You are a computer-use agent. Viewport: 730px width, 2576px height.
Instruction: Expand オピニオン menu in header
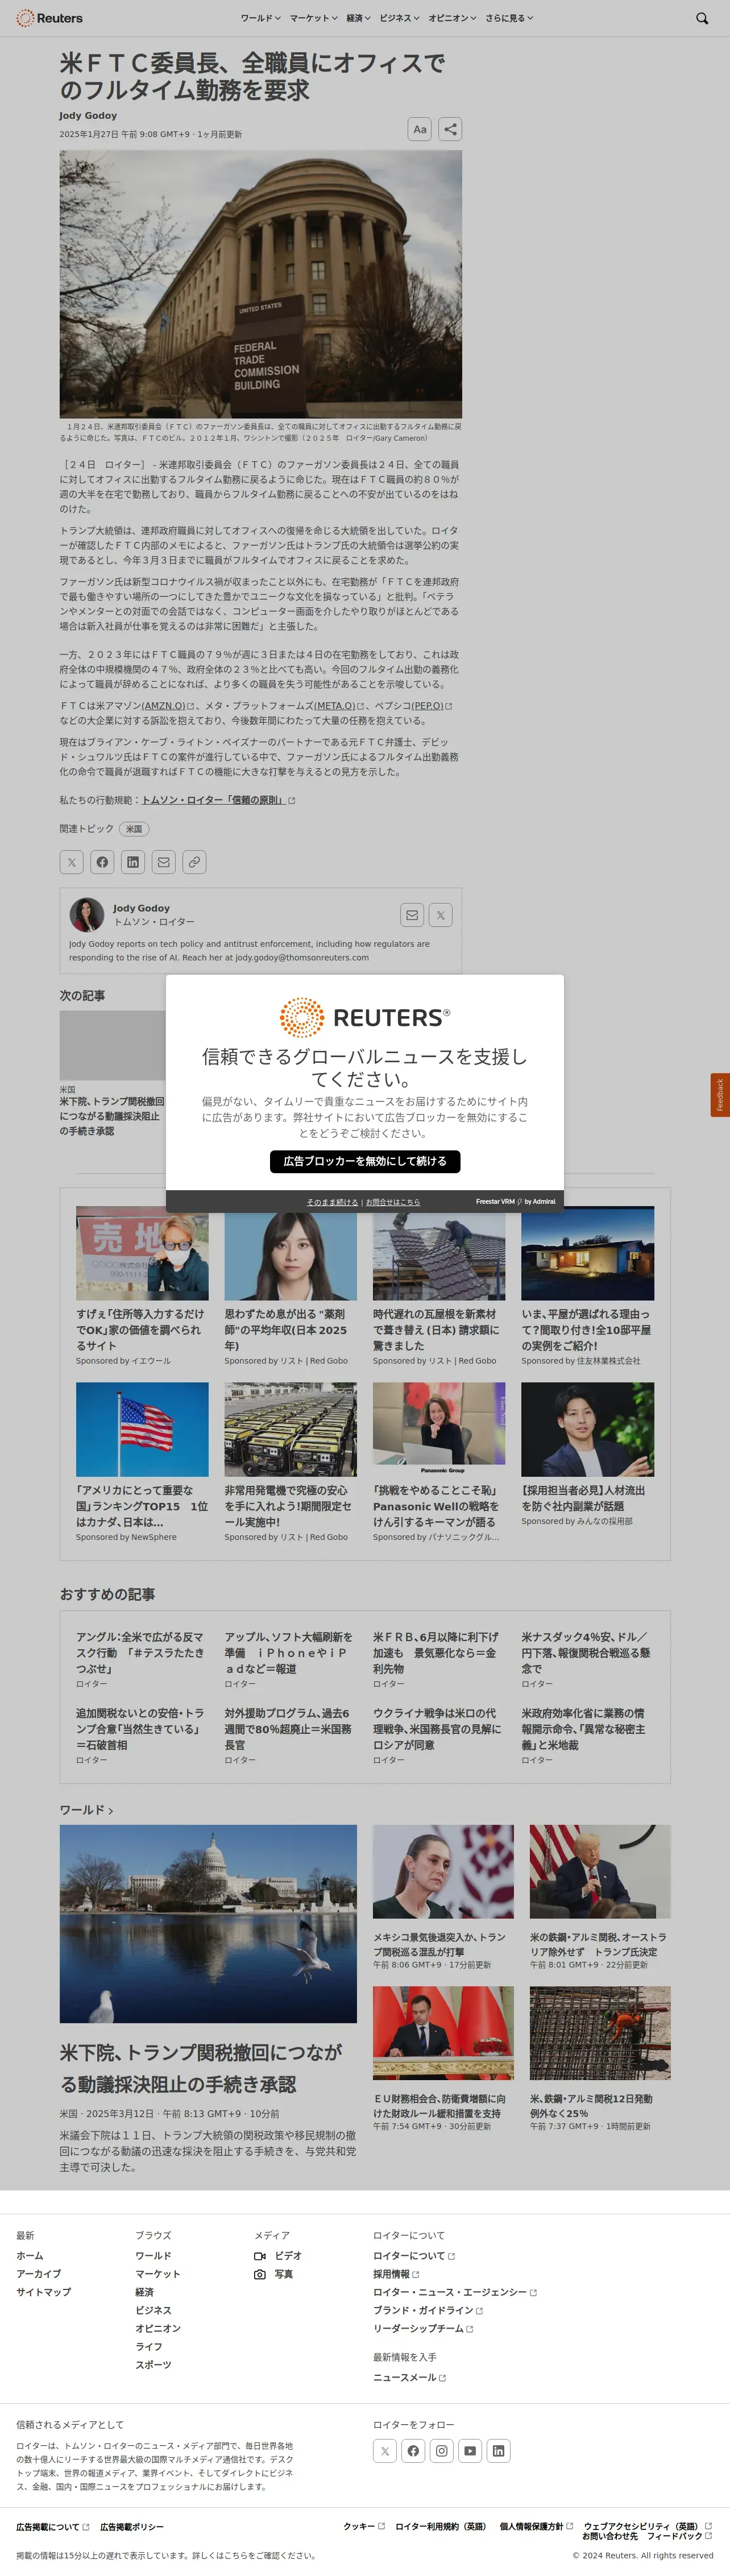tap(452, 18)
